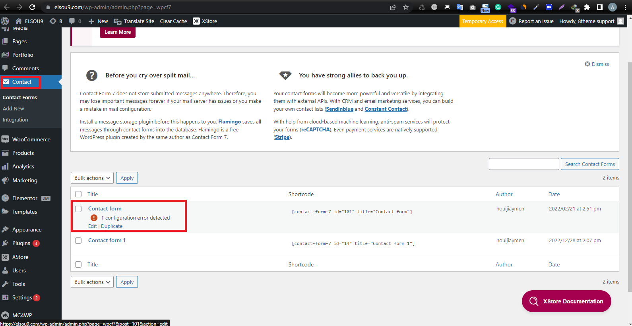This screenshot has height=326, width=632.
Task: Click the WordPress logo in the admin bar
Action: click(5, 21)
